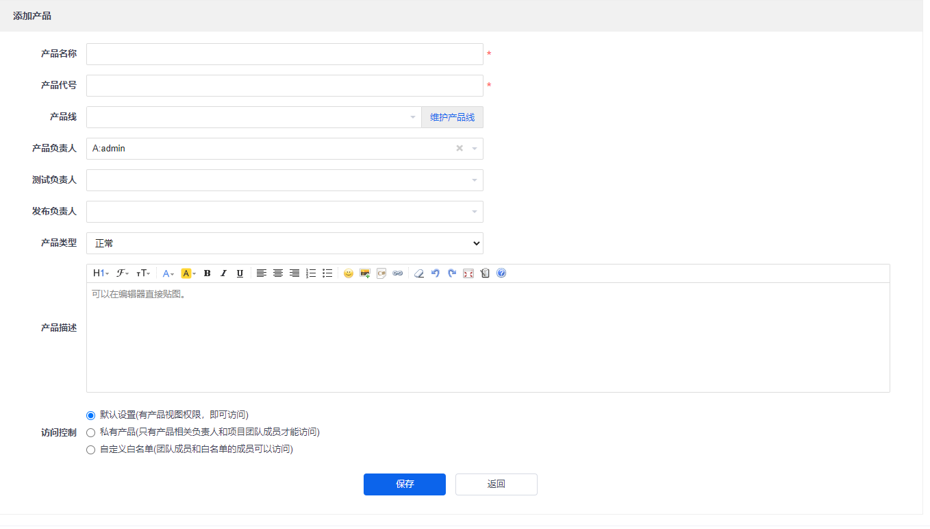Open the 产品类型 dropdown
Image resolution: width=930 pixels, height=529 pixels.
[284, 243]
